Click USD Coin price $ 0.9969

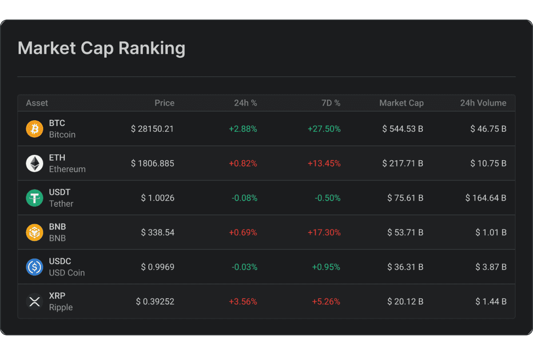click(x=158, y=267)
